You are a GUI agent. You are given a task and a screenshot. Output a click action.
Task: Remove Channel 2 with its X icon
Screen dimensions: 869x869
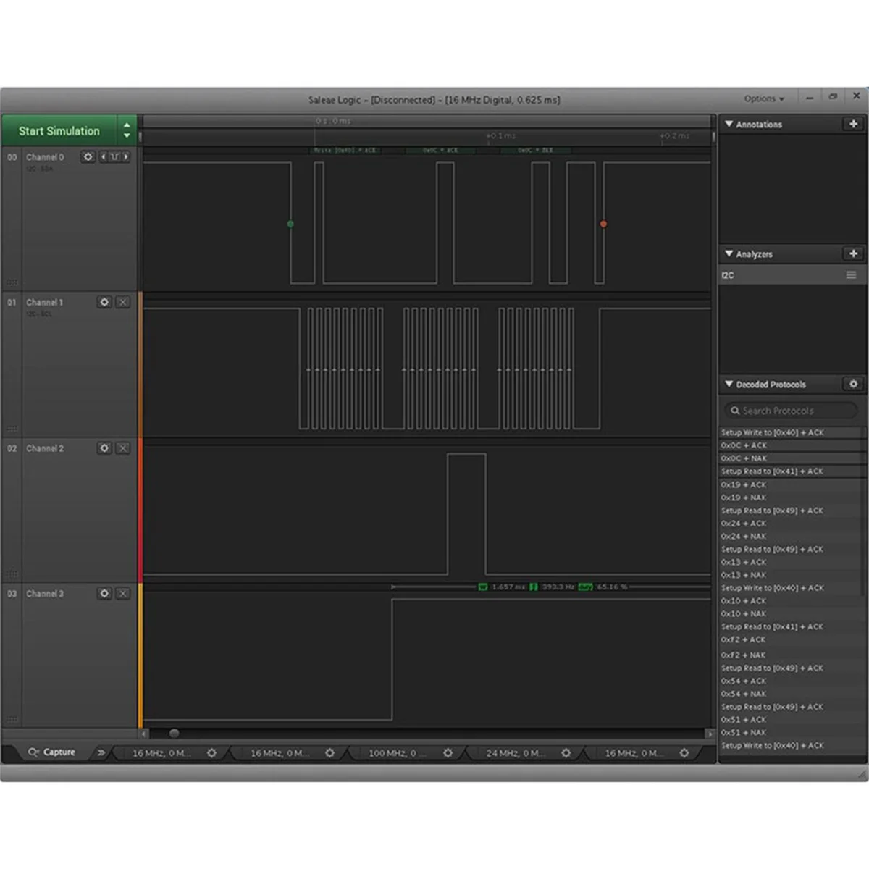tap(124, 448)
